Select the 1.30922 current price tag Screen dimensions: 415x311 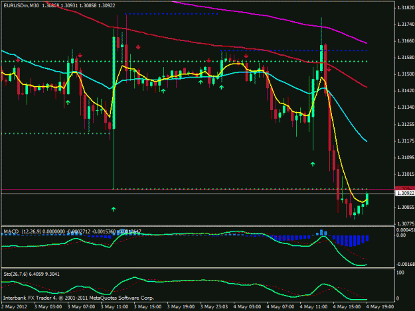[x=405, y=194]
